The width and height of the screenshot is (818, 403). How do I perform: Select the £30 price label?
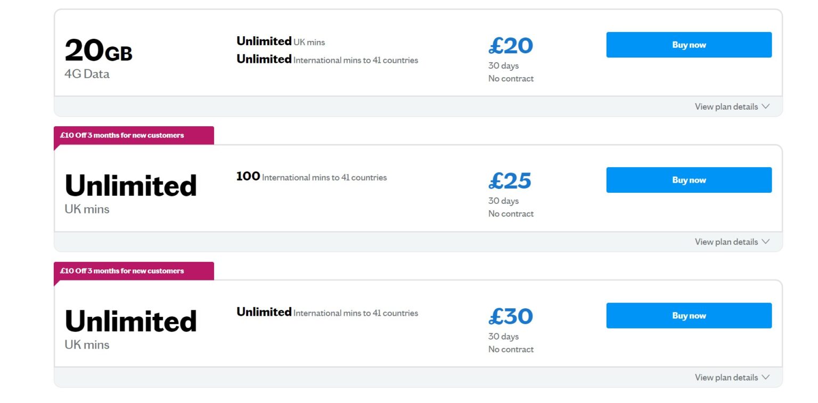tap(510, 316)
